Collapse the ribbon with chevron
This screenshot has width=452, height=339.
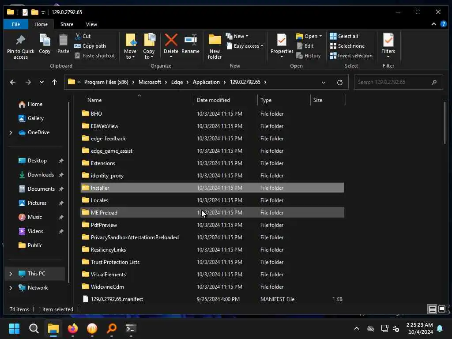click(433, 24)
